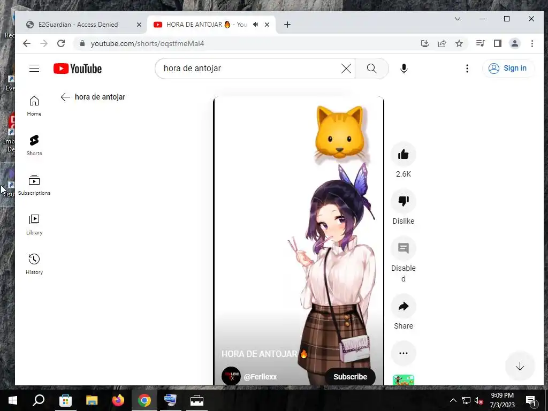Click the network tray icon

coord(466,400)
